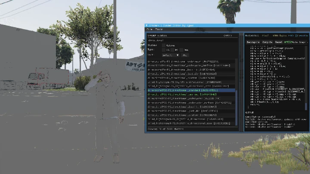Viewport: 310px width, 174px height.
Task: Select the first PS_directional_underwater_surface shader row
Action: (x=191, y=65)
